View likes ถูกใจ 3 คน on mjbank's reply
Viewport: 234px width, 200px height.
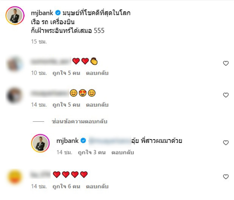pos(92,152)
